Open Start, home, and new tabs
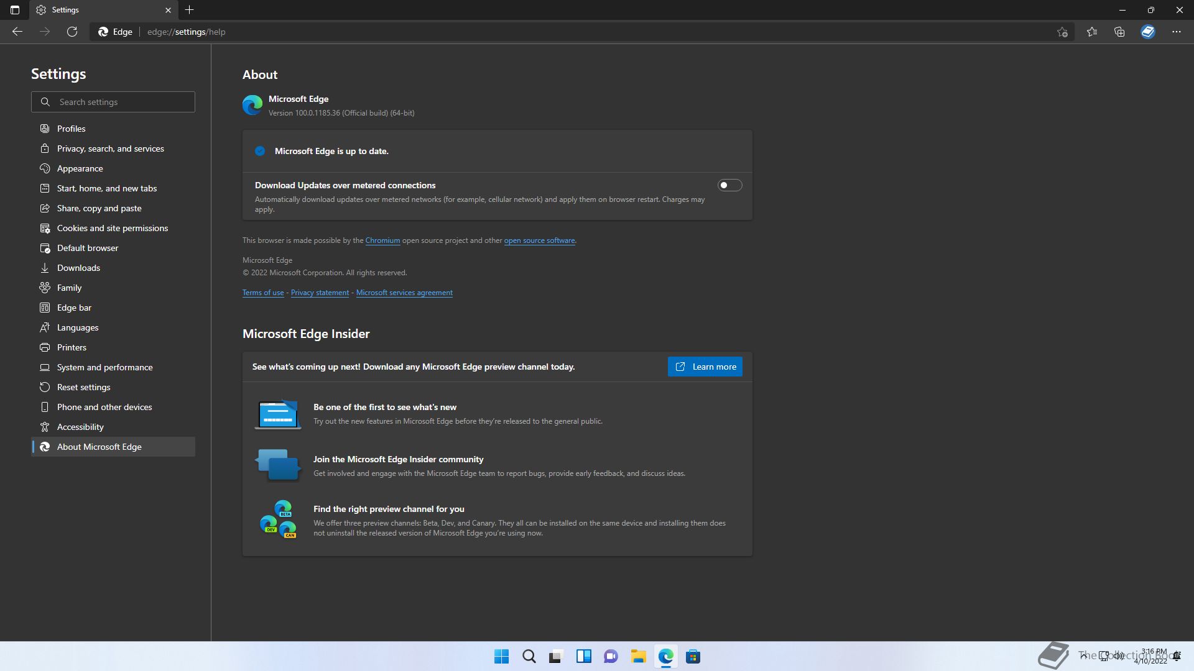The image size is (1194, 671). point(113,188)
